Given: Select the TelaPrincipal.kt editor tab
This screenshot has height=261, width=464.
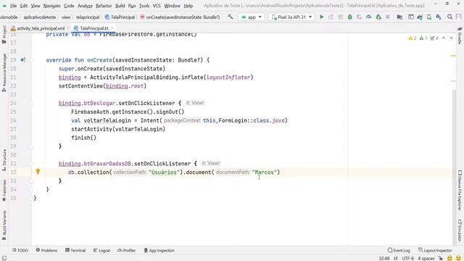Looking at the screenshot, I should (94, 28).
